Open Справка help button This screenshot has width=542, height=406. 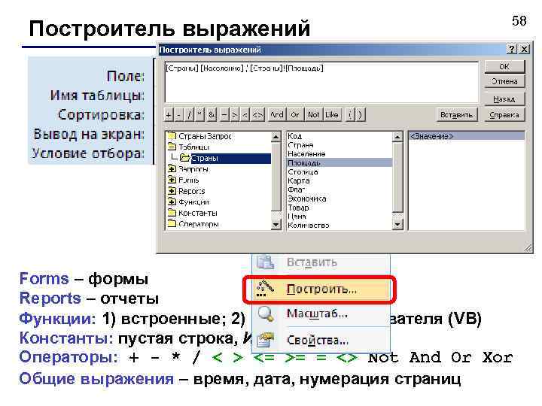504,115
